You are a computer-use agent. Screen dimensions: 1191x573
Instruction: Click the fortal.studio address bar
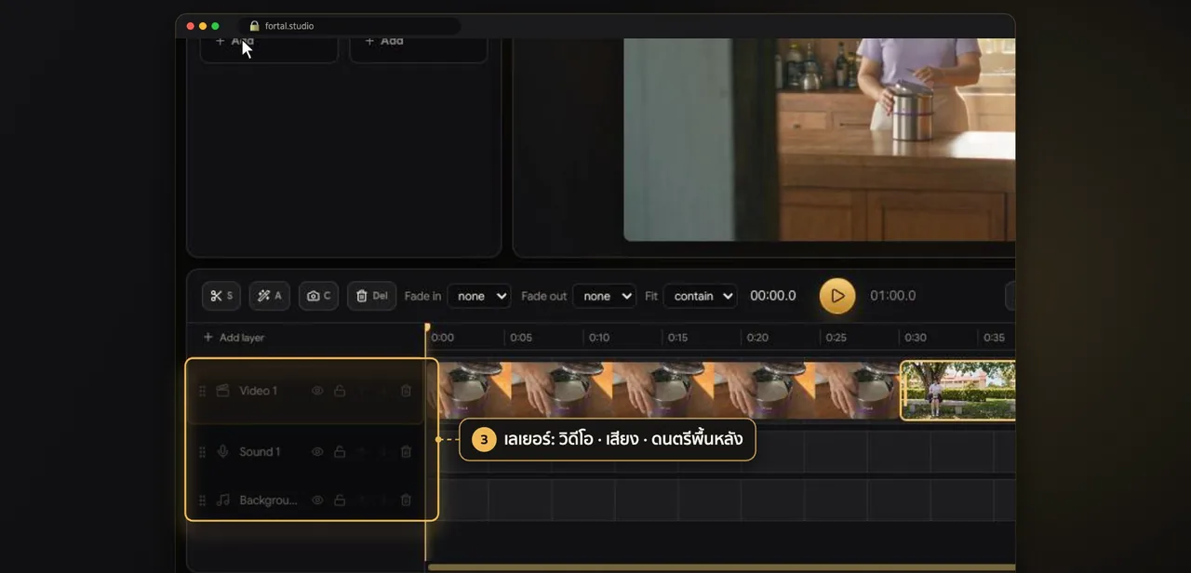pyautogui.click(x=350, y=26)
